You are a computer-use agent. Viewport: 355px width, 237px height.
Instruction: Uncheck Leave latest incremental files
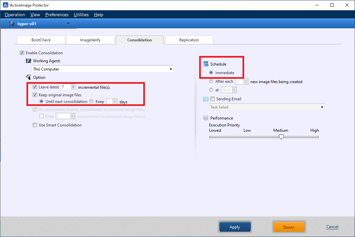pyautogui.click(x=35, y=87)
